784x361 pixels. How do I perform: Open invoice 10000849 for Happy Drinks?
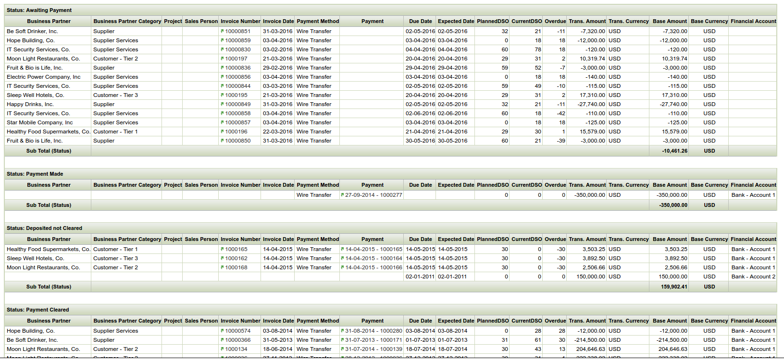(x=237, y=104)
